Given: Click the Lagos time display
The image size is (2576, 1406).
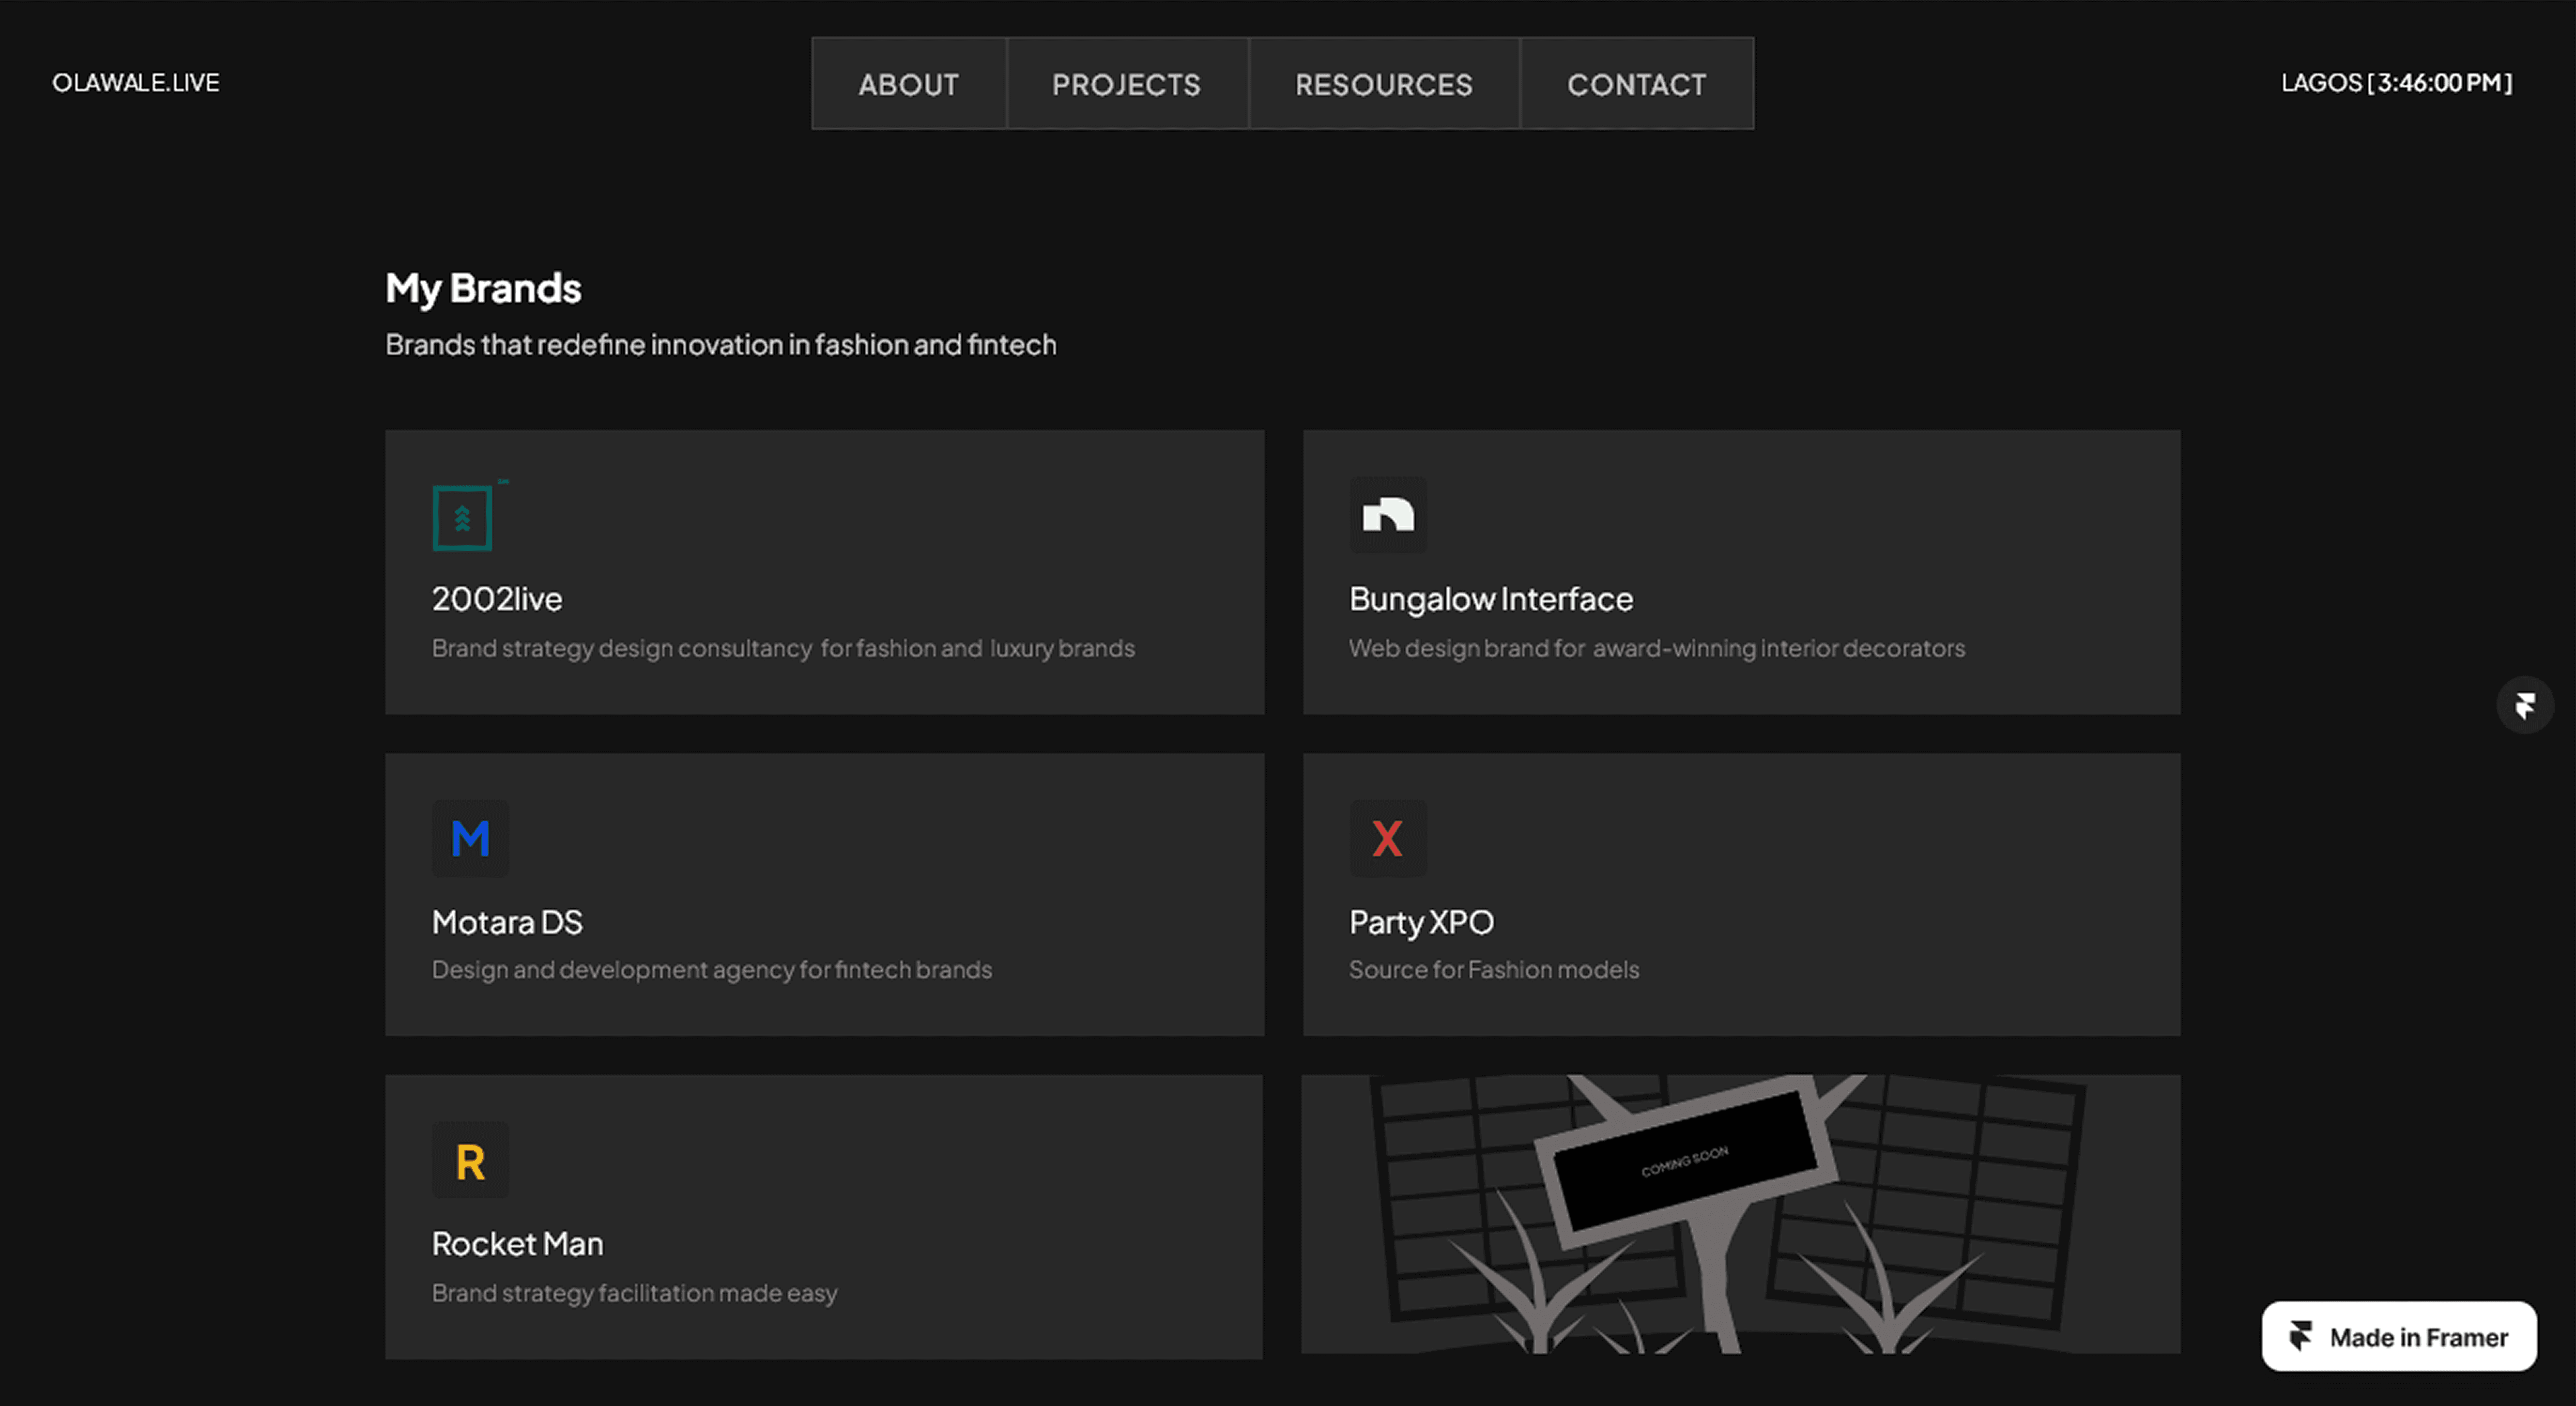Looking at the screenshot, I should click(2396, 83).
